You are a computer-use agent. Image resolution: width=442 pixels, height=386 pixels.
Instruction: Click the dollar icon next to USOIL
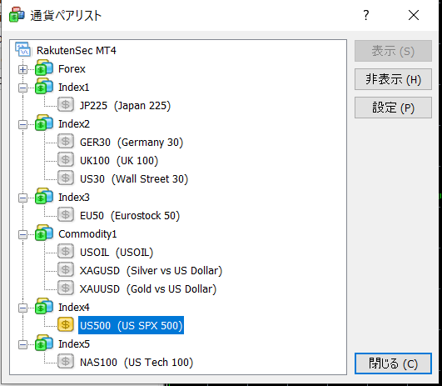[x=66, y=252]
